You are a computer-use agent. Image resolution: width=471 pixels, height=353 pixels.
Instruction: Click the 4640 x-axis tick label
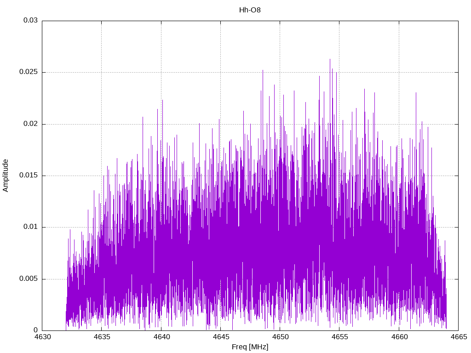coord(161,337)
